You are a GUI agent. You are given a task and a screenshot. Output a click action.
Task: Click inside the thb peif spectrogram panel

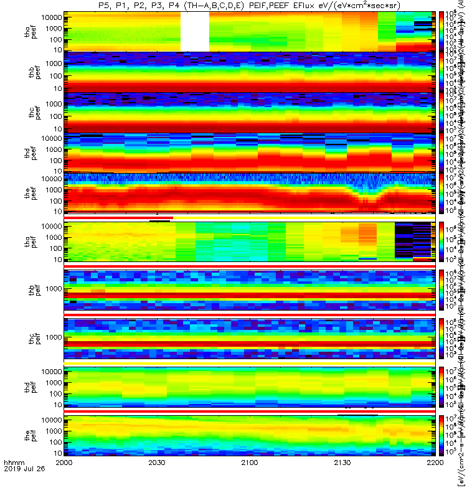250,290
